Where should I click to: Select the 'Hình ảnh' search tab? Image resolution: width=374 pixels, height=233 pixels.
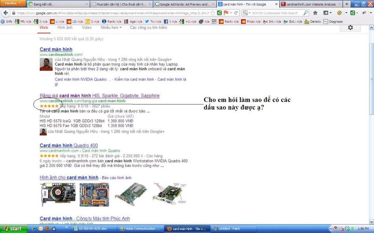pyautogui.click(x=65, y=28)
